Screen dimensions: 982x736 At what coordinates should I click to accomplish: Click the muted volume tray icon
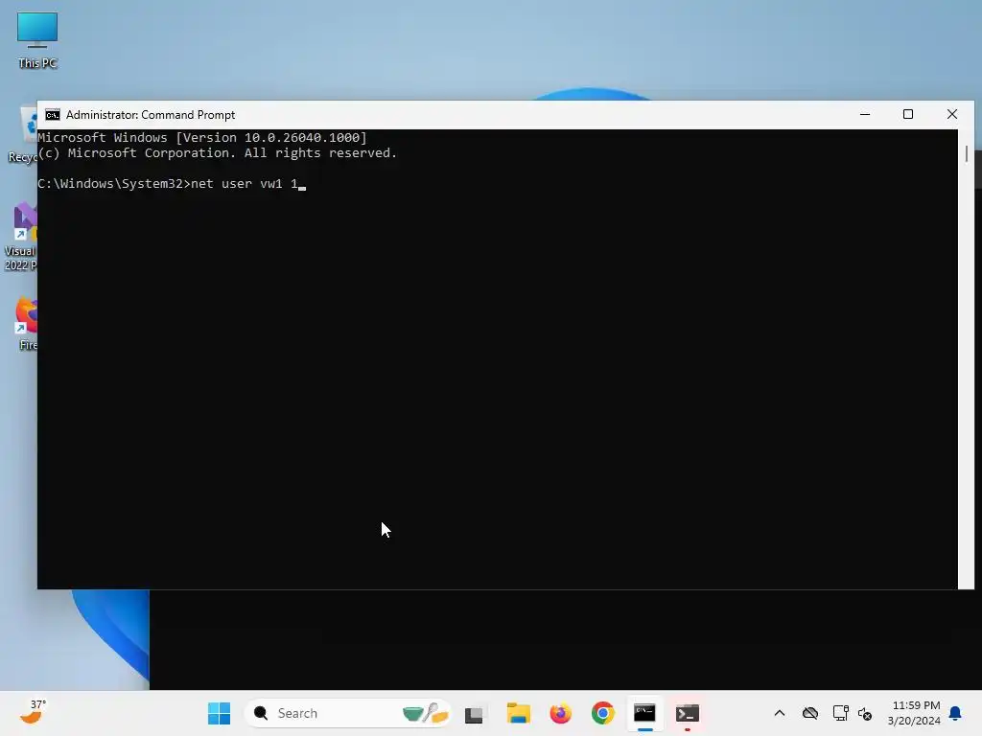pos(865,713)
